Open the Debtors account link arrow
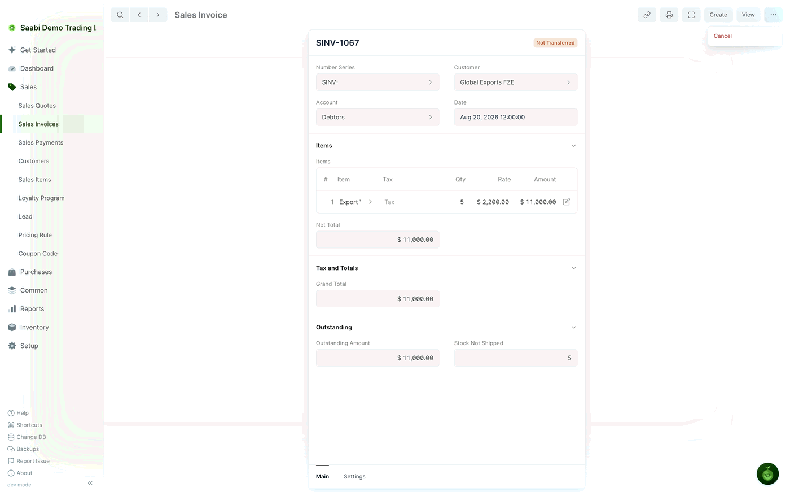Viewport: 790px width, 496px height. (431, 118)
